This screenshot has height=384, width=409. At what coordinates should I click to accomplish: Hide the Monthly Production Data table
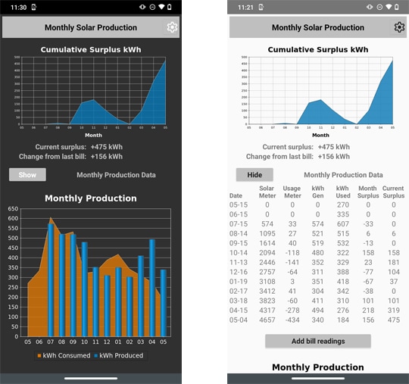coord(254,174)
